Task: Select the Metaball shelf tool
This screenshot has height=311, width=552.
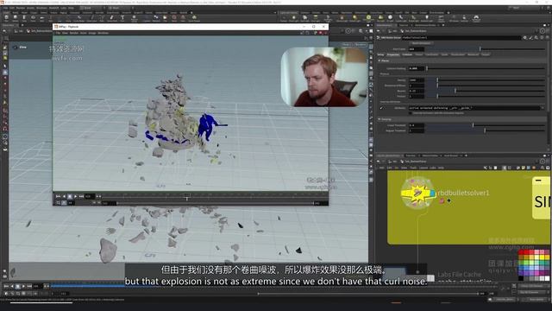Action: 156,17
